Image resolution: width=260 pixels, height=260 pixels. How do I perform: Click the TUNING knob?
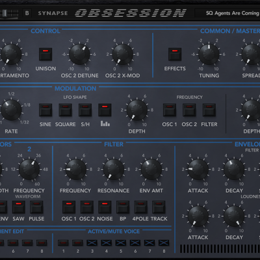tap(209, 54)
